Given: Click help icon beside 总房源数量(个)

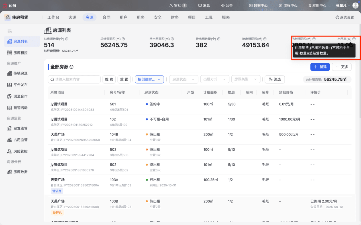Looking at the screenshot, I should tap(67, 39).
